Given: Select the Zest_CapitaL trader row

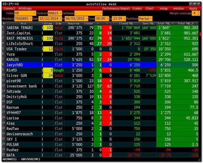Looking at the screenshot, I should tap(100, 33).
